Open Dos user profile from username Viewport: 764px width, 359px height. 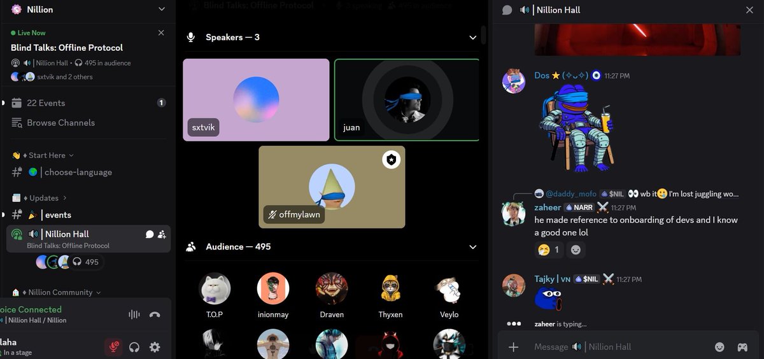542,76
